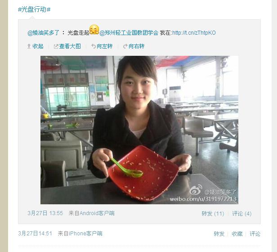Open the 转发 (11) reposts of the original

tap(213, 214)
